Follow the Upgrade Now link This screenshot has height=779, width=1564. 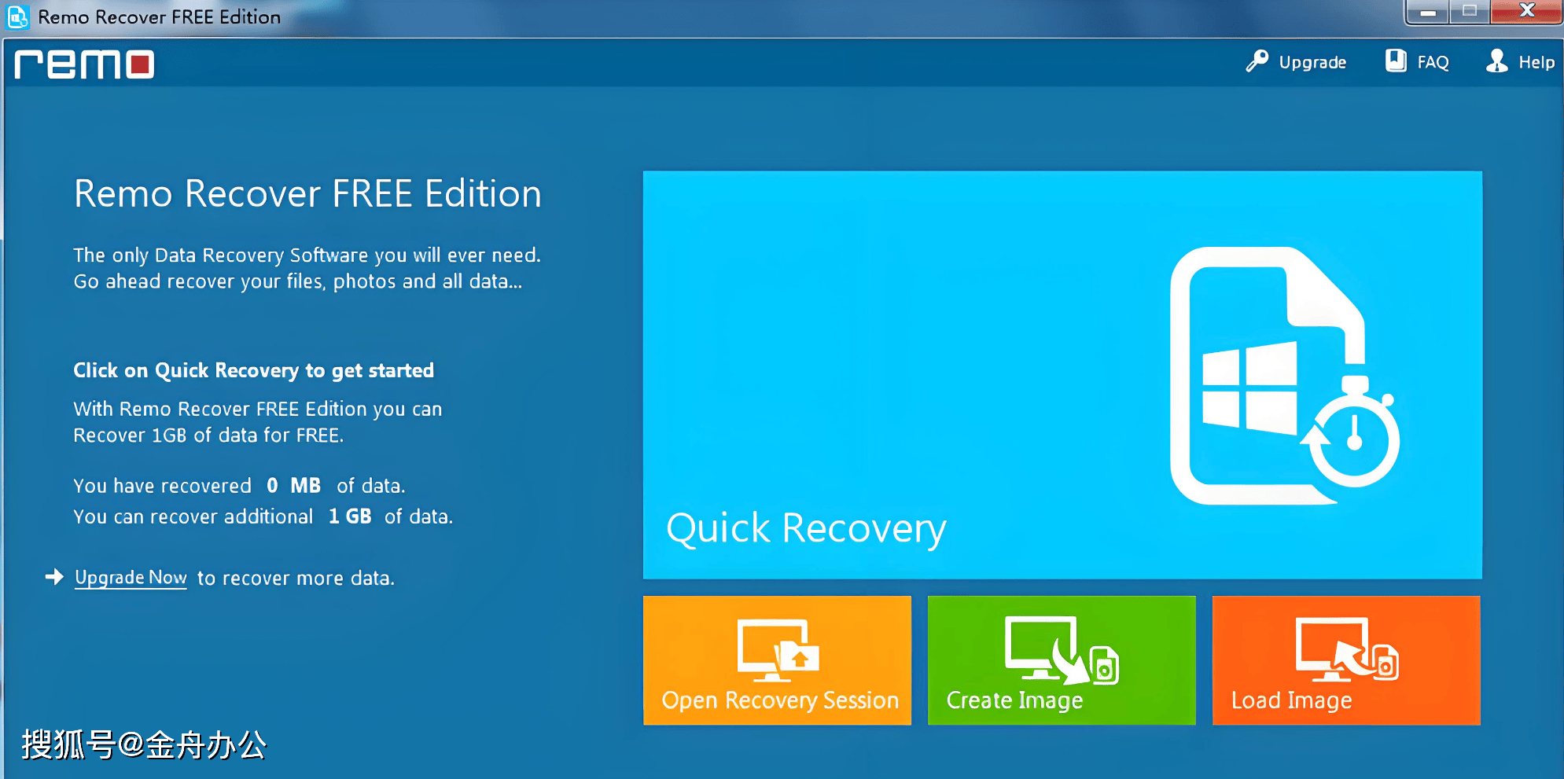[x=131, y=578]
